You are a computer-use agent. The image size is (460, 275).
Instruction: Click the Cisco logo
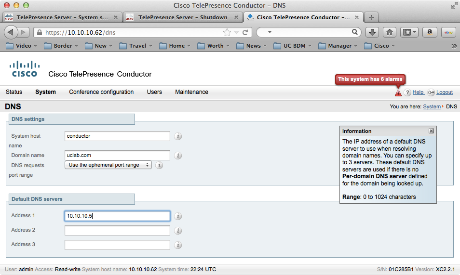pyautogui.click(x=25, y=69)
